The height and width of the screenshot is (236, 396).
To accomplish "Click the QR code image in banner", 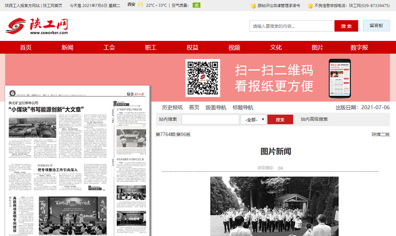I will 203,78.
